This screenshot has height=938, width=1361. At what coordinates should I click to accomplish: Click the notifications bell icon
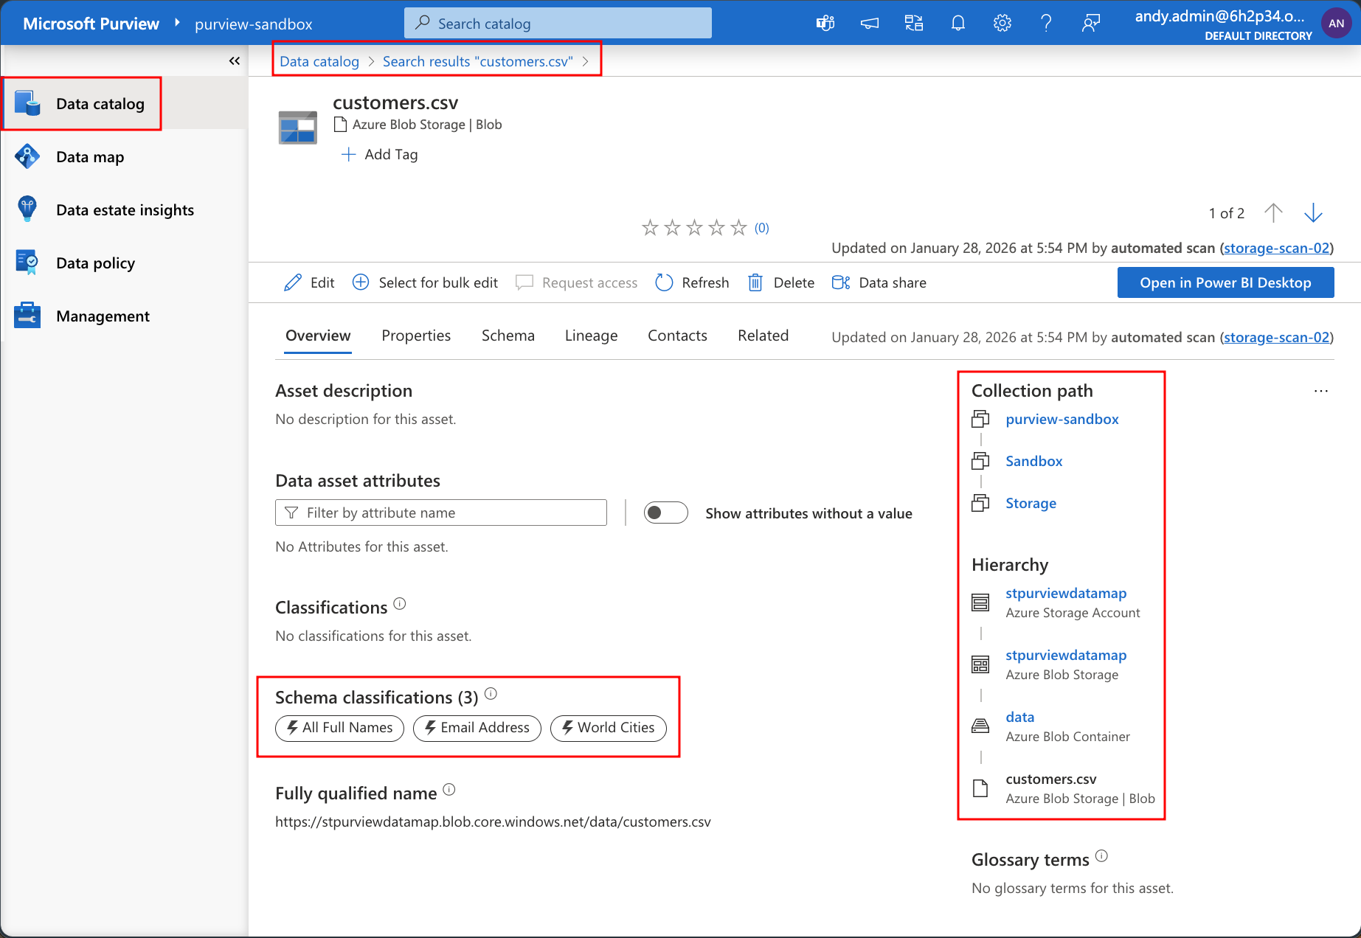pos(957,24)
